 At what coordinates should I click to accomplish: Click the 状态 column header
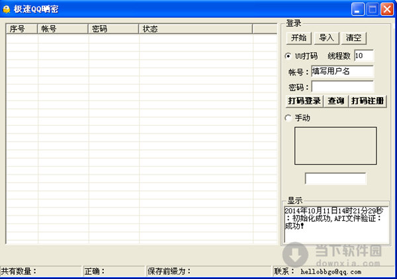click(x=196, y=29)
